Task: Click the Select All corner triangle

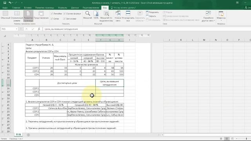Action: point(5,36)
